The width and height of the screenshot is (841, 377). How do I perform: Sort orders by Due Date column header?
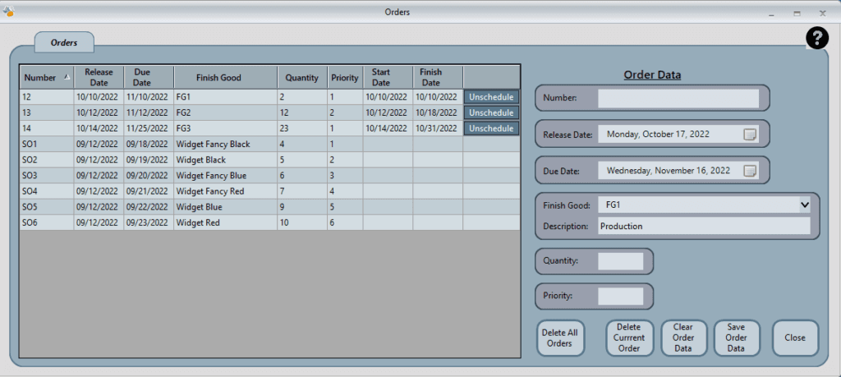click(x=142, y=77)
